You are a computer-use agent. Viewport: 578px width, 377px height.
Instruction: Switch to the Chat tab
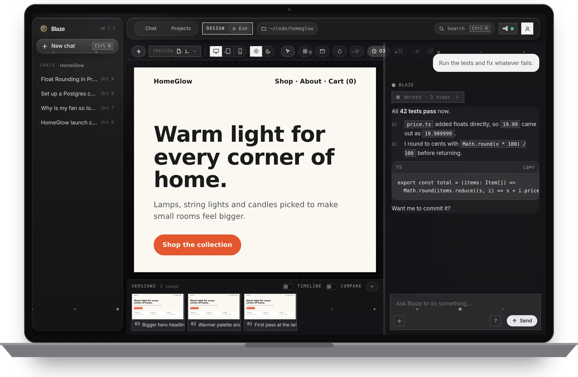pos(151,29)
